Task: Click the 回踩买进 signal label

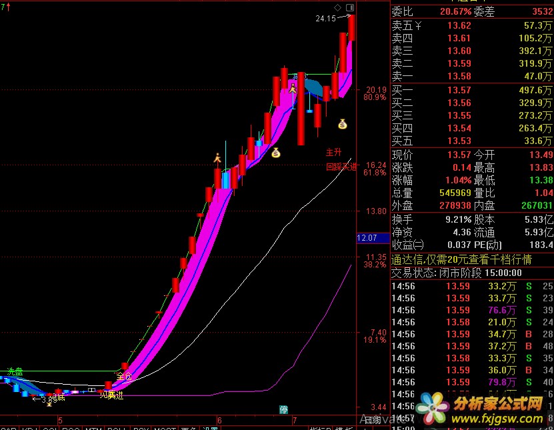Action: click(x=341, y=167)
